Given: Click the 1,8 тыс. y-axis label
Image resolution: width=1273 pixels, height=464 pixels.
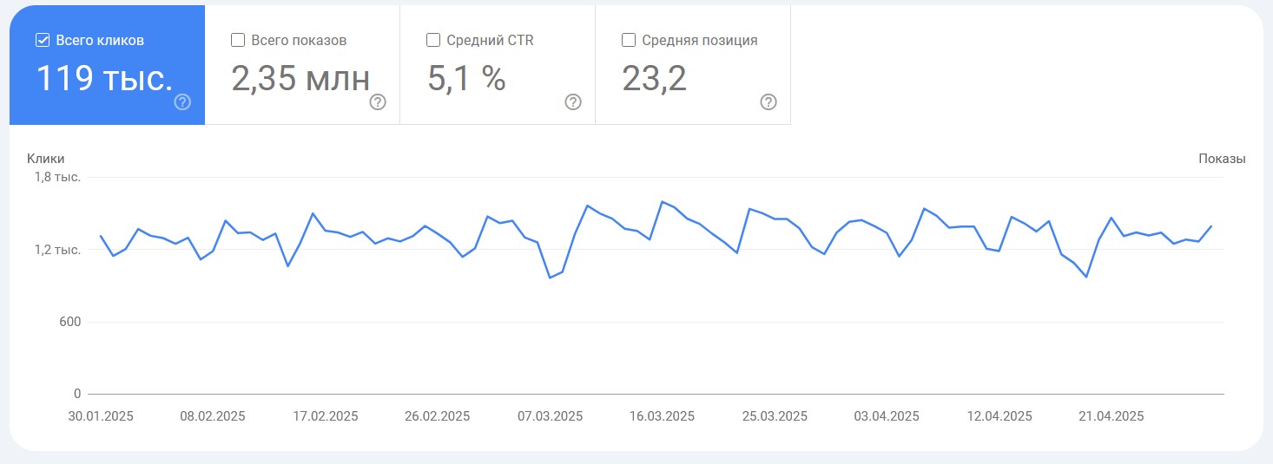Looking at the screenshot, I should click(57, 177).
